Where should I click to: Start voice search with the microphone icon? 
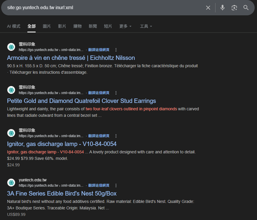(x=223, y=8)
